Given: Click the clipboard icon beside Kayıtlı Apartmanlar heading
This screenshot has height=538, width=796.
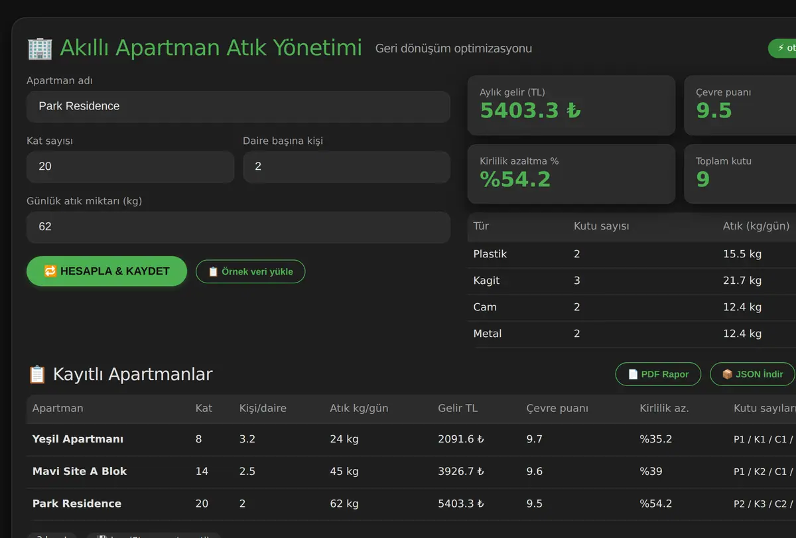Looking at the screenshot, I should [36, 374].
